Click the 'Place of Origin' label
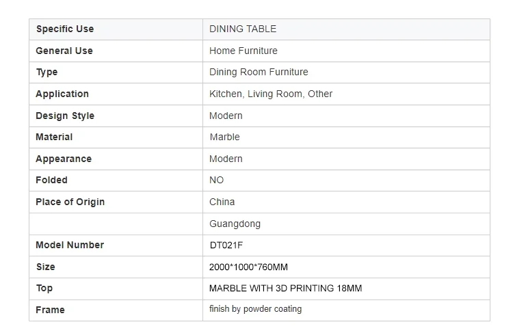 [x=70, y=202]
